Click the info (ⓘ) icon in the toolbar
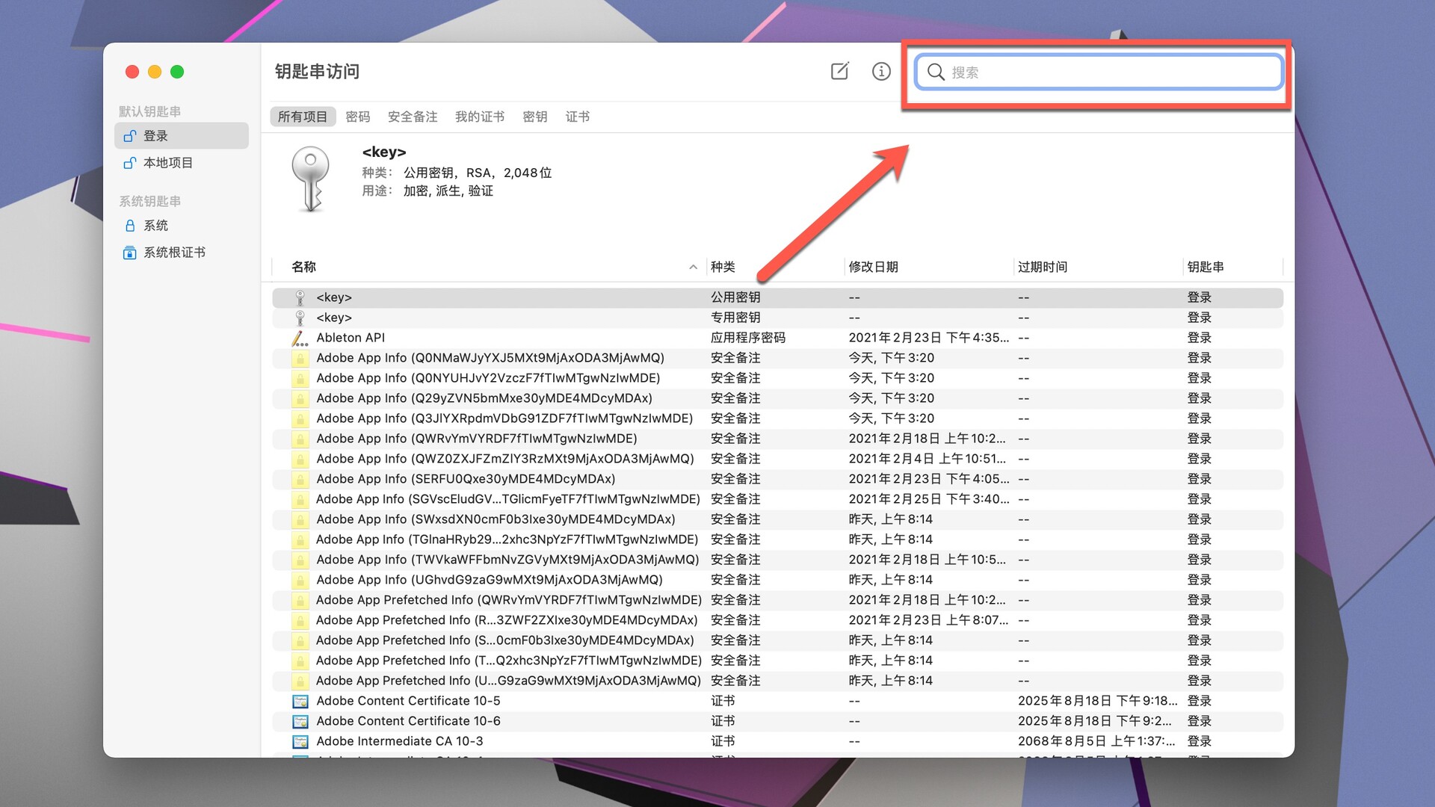This screenshot has width=1435, height=807. coord(881,71)
